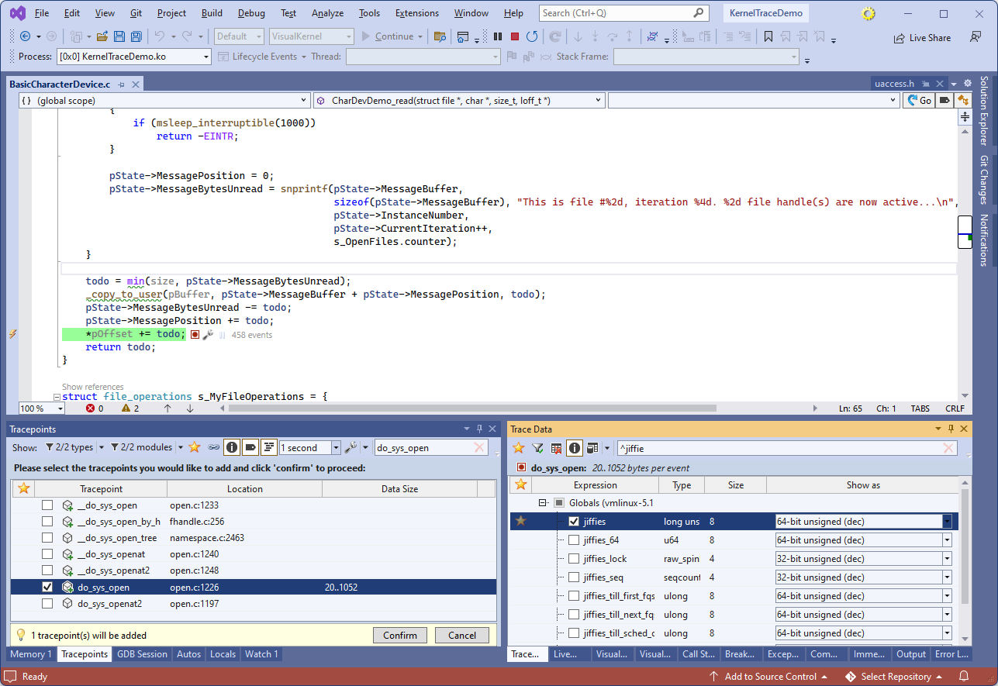Pause execution with the Break All icon

click(498, 36)
